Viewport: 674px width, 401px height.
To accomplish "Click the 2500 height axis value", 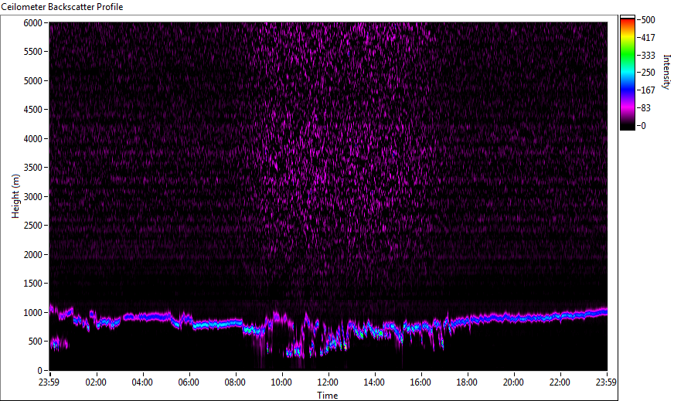I will [32, 226].
